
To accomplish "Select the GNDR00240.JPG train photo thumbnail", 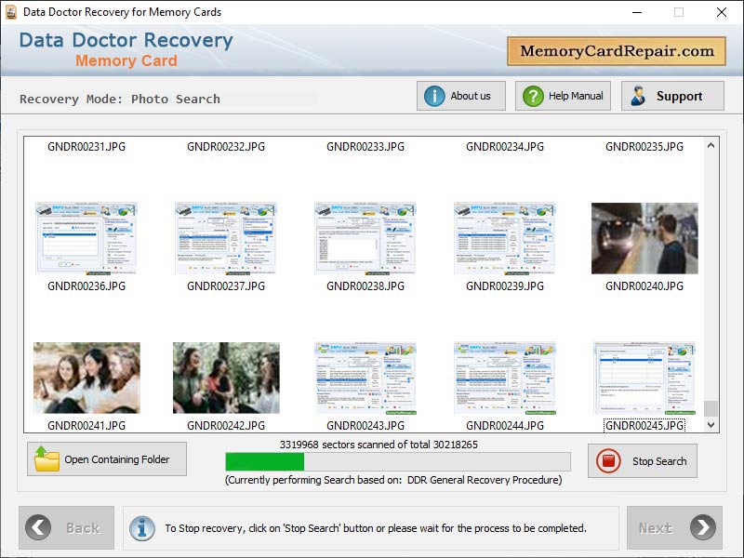I will point(644,237).
